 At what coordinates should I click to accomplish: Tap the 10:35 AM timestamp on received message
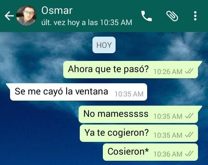[x=129, y=94]
